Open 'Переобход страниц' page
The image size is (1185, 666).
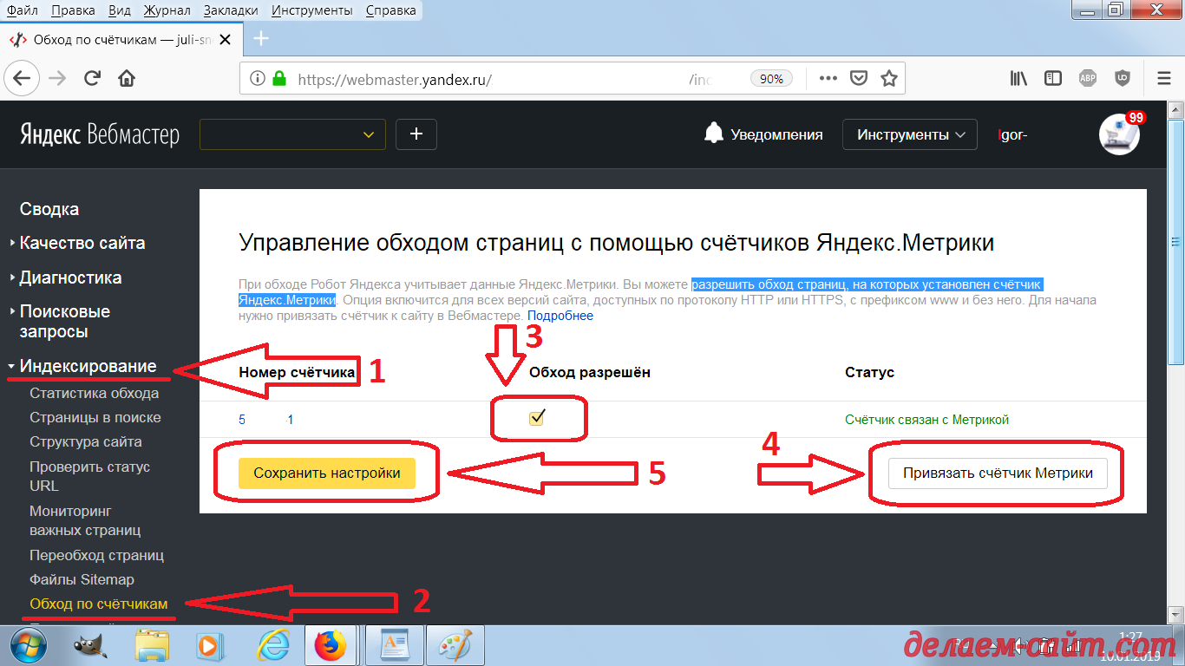coord(96,555)
